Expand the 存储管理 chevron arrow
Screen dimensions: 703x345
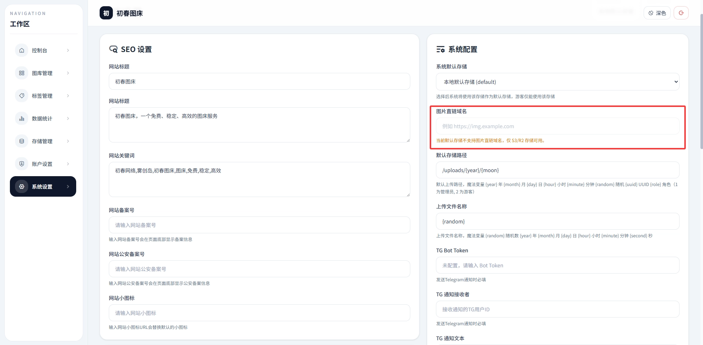tap(68, 141)
